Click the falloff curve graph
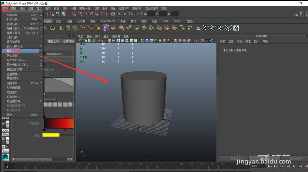Image resolution: width=308 pixels, height=172 pixels. [59, 85]
